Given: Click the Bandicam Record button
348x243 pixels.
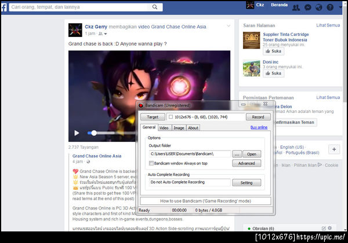Looking at the screenshot, I should pyautogui.click(x=258, y=117).
